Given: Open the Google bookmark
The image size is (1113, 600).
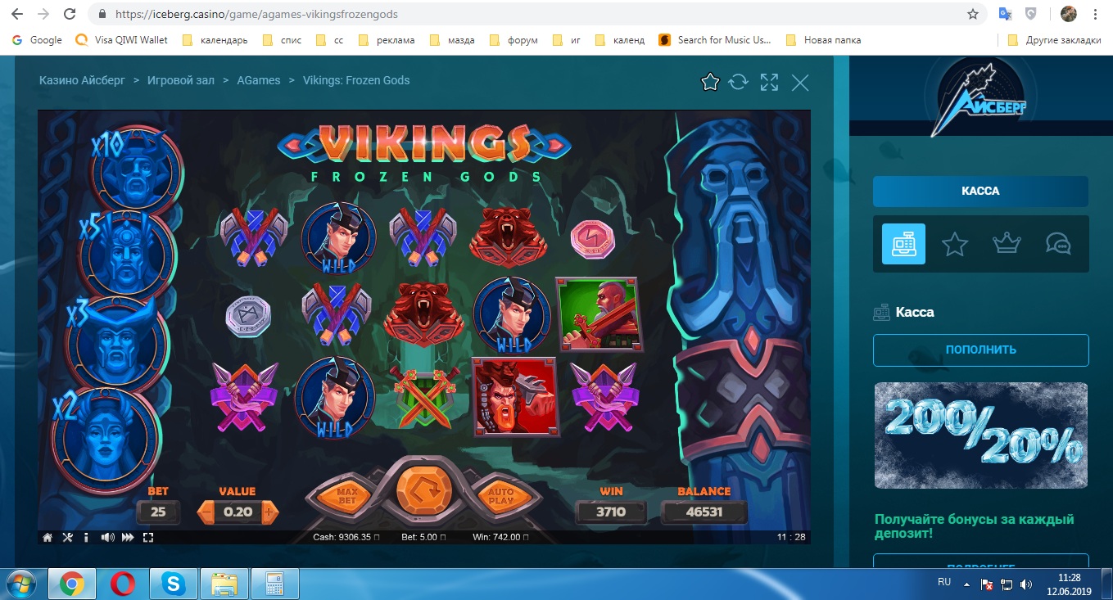Looking at the screenshot, I should 37,40.
